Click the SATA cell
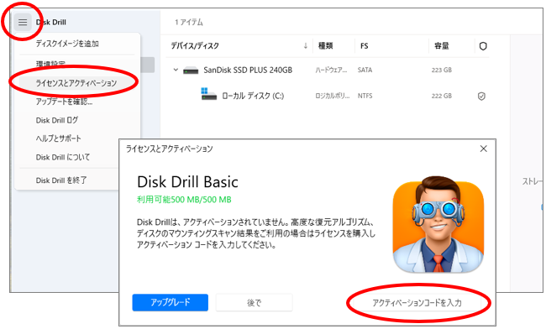546x329 pixels. (365, 70)
